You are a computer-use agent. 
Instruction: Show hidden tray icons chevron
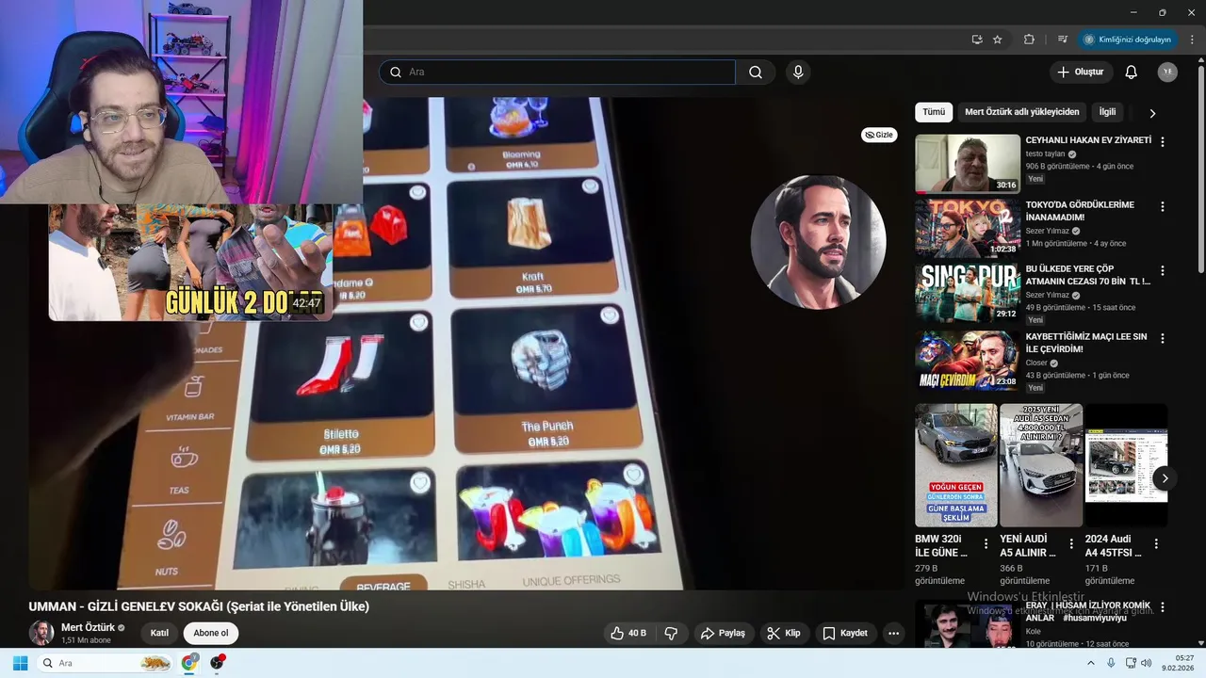coord(1091,663)
